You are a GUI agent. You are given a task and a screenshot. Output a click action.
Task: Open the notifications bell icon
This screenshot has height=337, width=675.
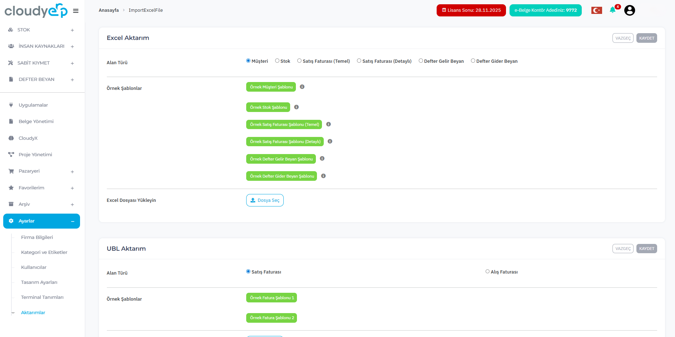(612, 10)
